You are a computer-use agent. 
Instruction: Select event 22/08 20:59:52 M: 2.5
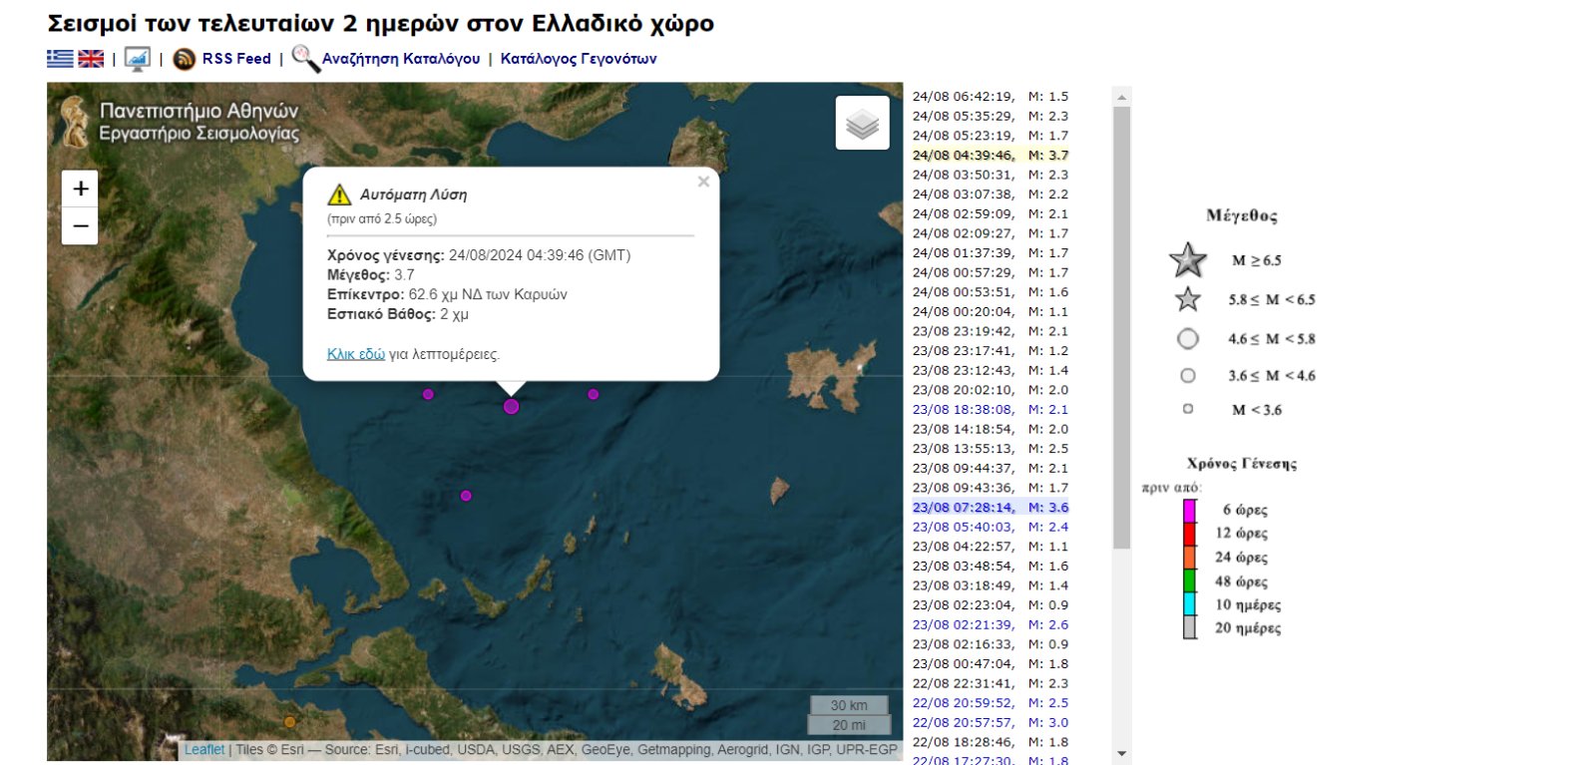pyautogui.click(x=991, y=702)
